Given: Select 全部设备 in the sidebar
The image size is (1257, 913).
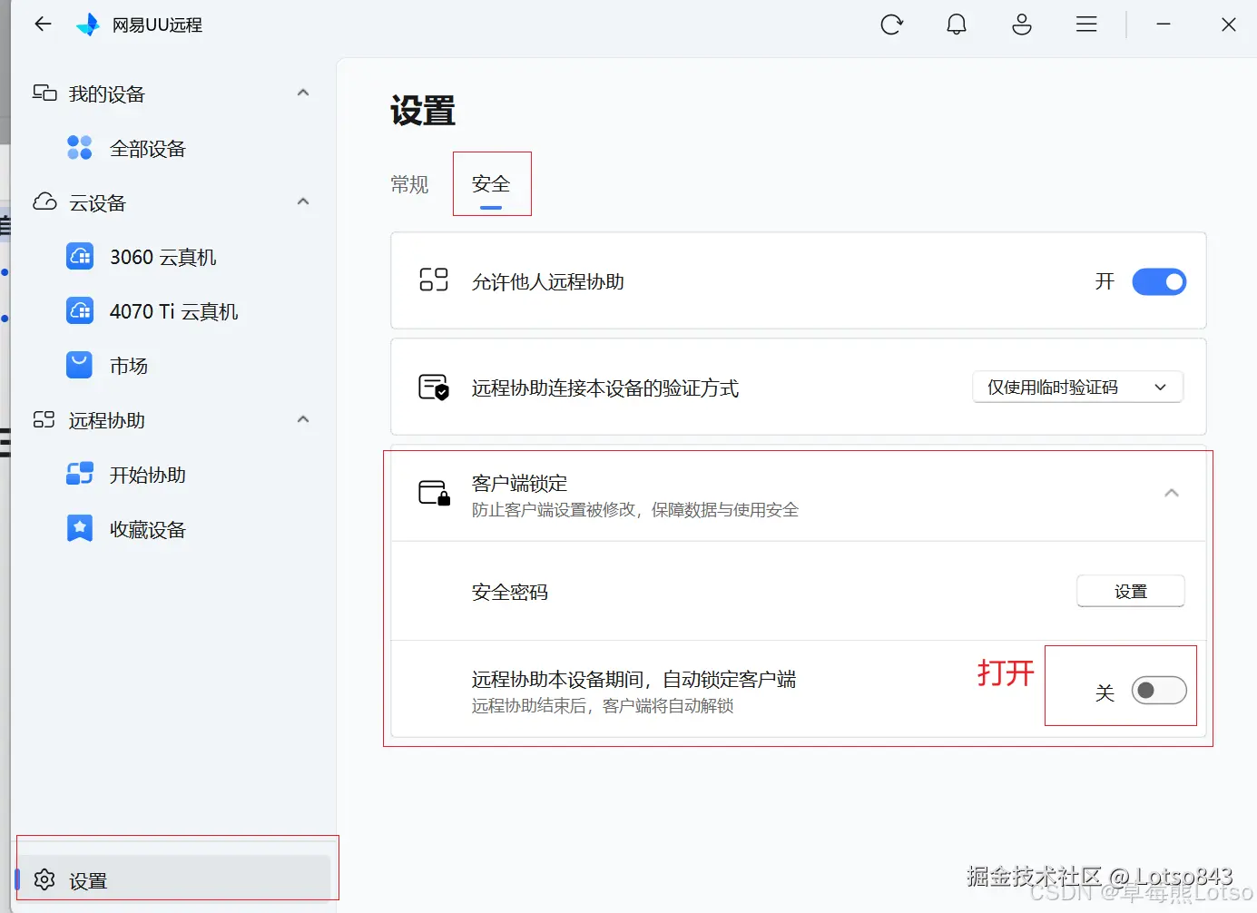Looking at the screenshot, I should pos(148,148).
